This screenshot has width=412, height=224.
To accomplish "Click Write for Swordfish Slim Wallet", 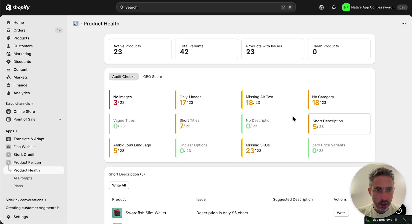I will 341,213.
